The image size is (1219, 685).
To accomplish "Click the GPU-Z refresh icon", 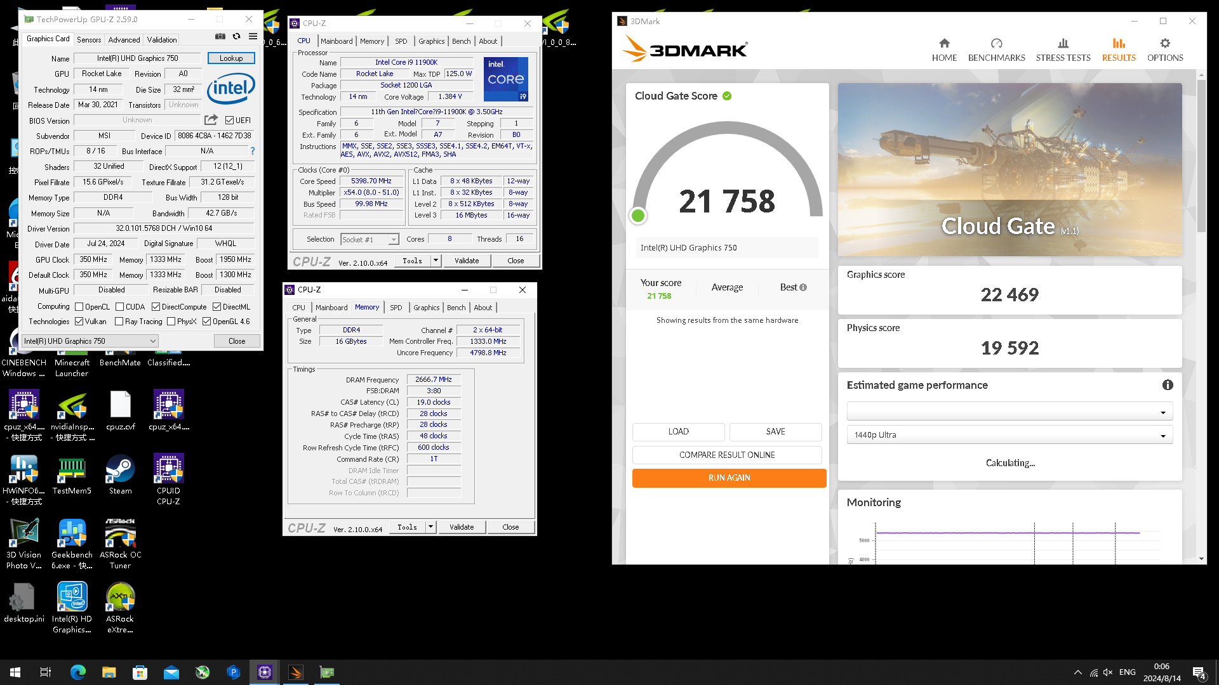I will click(x=236, y=37).
